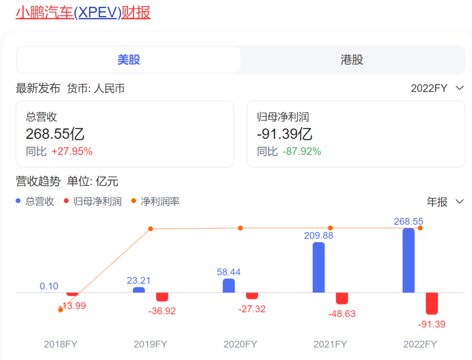Select the 2018FY orange margin point

[x=61, y=310]
